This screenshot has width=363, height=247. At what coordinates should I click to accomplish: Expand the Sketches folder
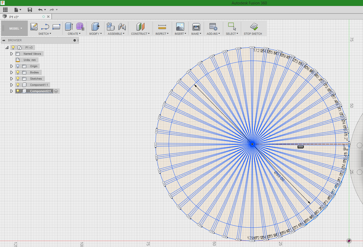[x=11, y=79]
